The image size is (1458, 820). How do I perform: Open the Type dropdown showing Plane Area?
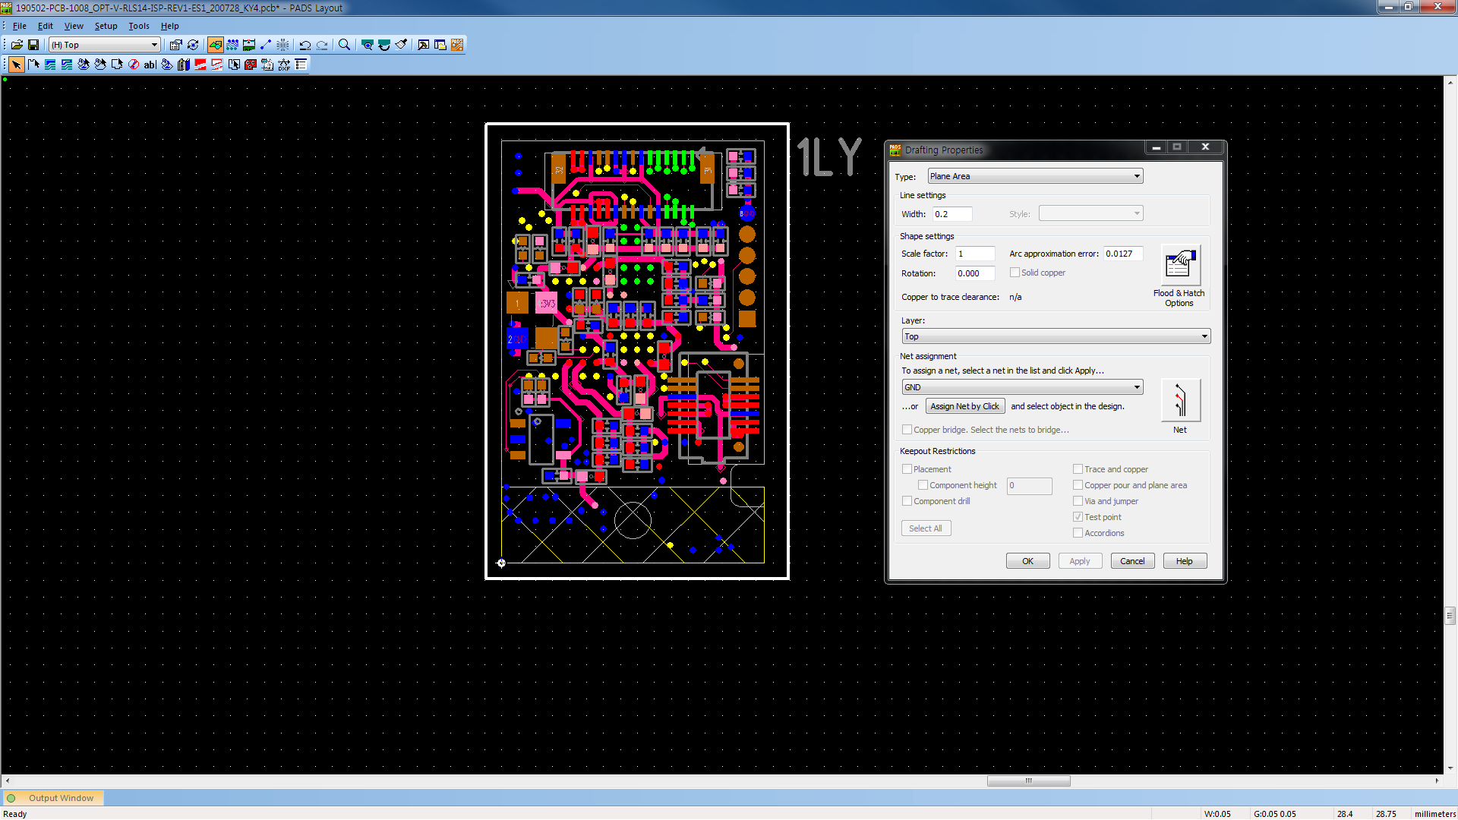pyautogui.click(x=1035, y=176)
